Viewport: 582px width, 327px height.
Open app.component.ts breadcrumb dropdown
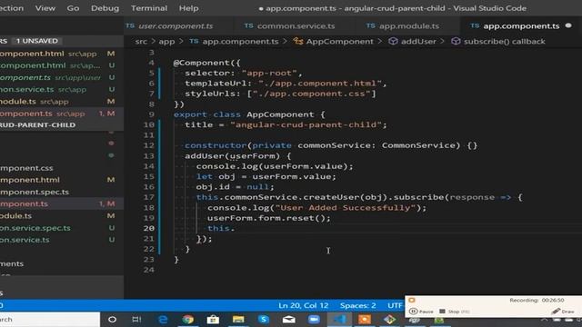point(240,41)
